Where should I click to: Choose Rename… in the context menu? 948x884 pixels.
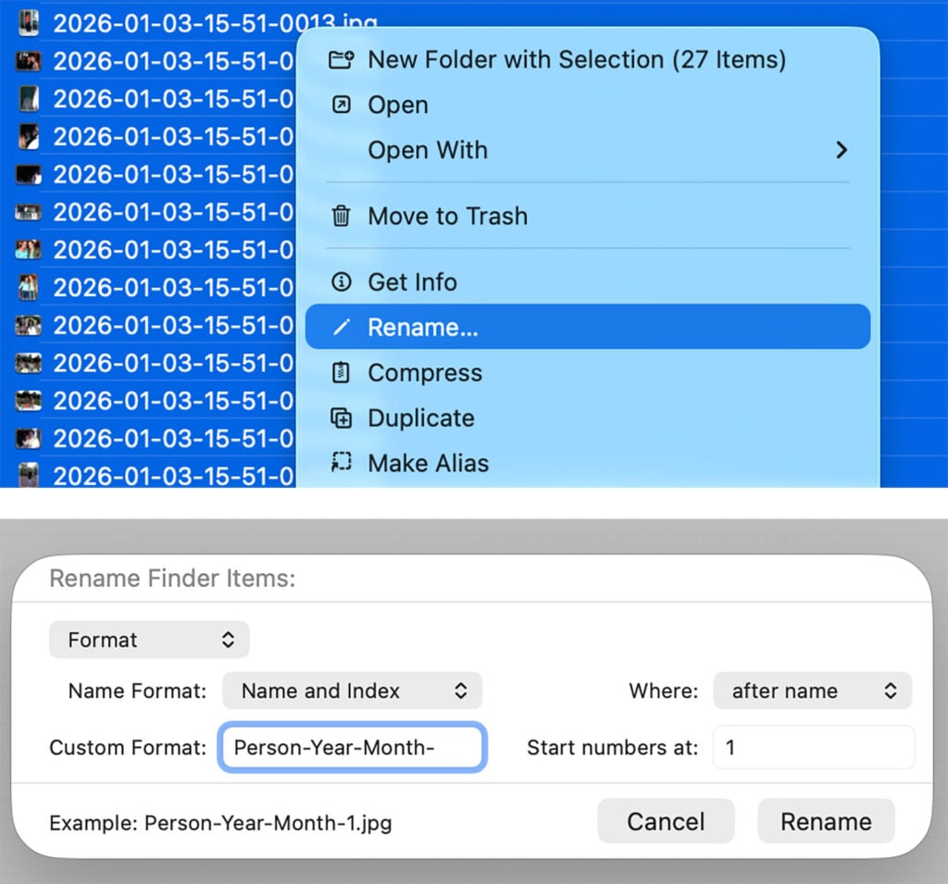pos(588,327)
